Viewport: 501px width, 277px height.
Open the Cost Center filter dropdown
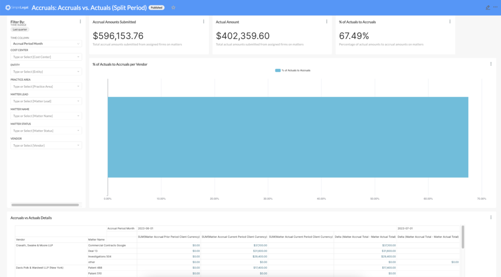click(x=46, y=57)
